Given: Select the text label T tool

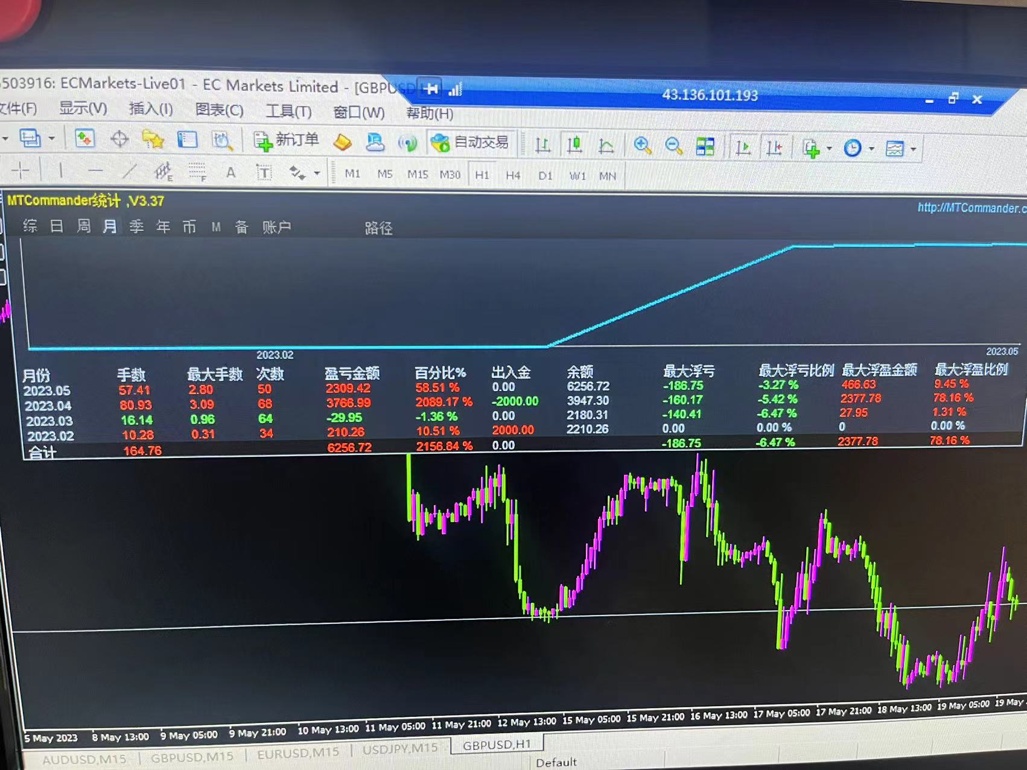Looking at the screenshot, I should 264,173.
